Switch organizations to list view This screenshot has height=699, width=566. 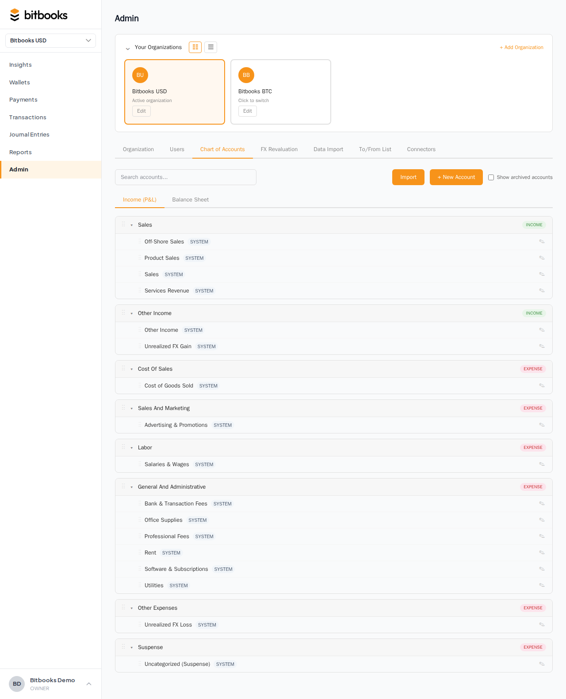tap(210, 47)
